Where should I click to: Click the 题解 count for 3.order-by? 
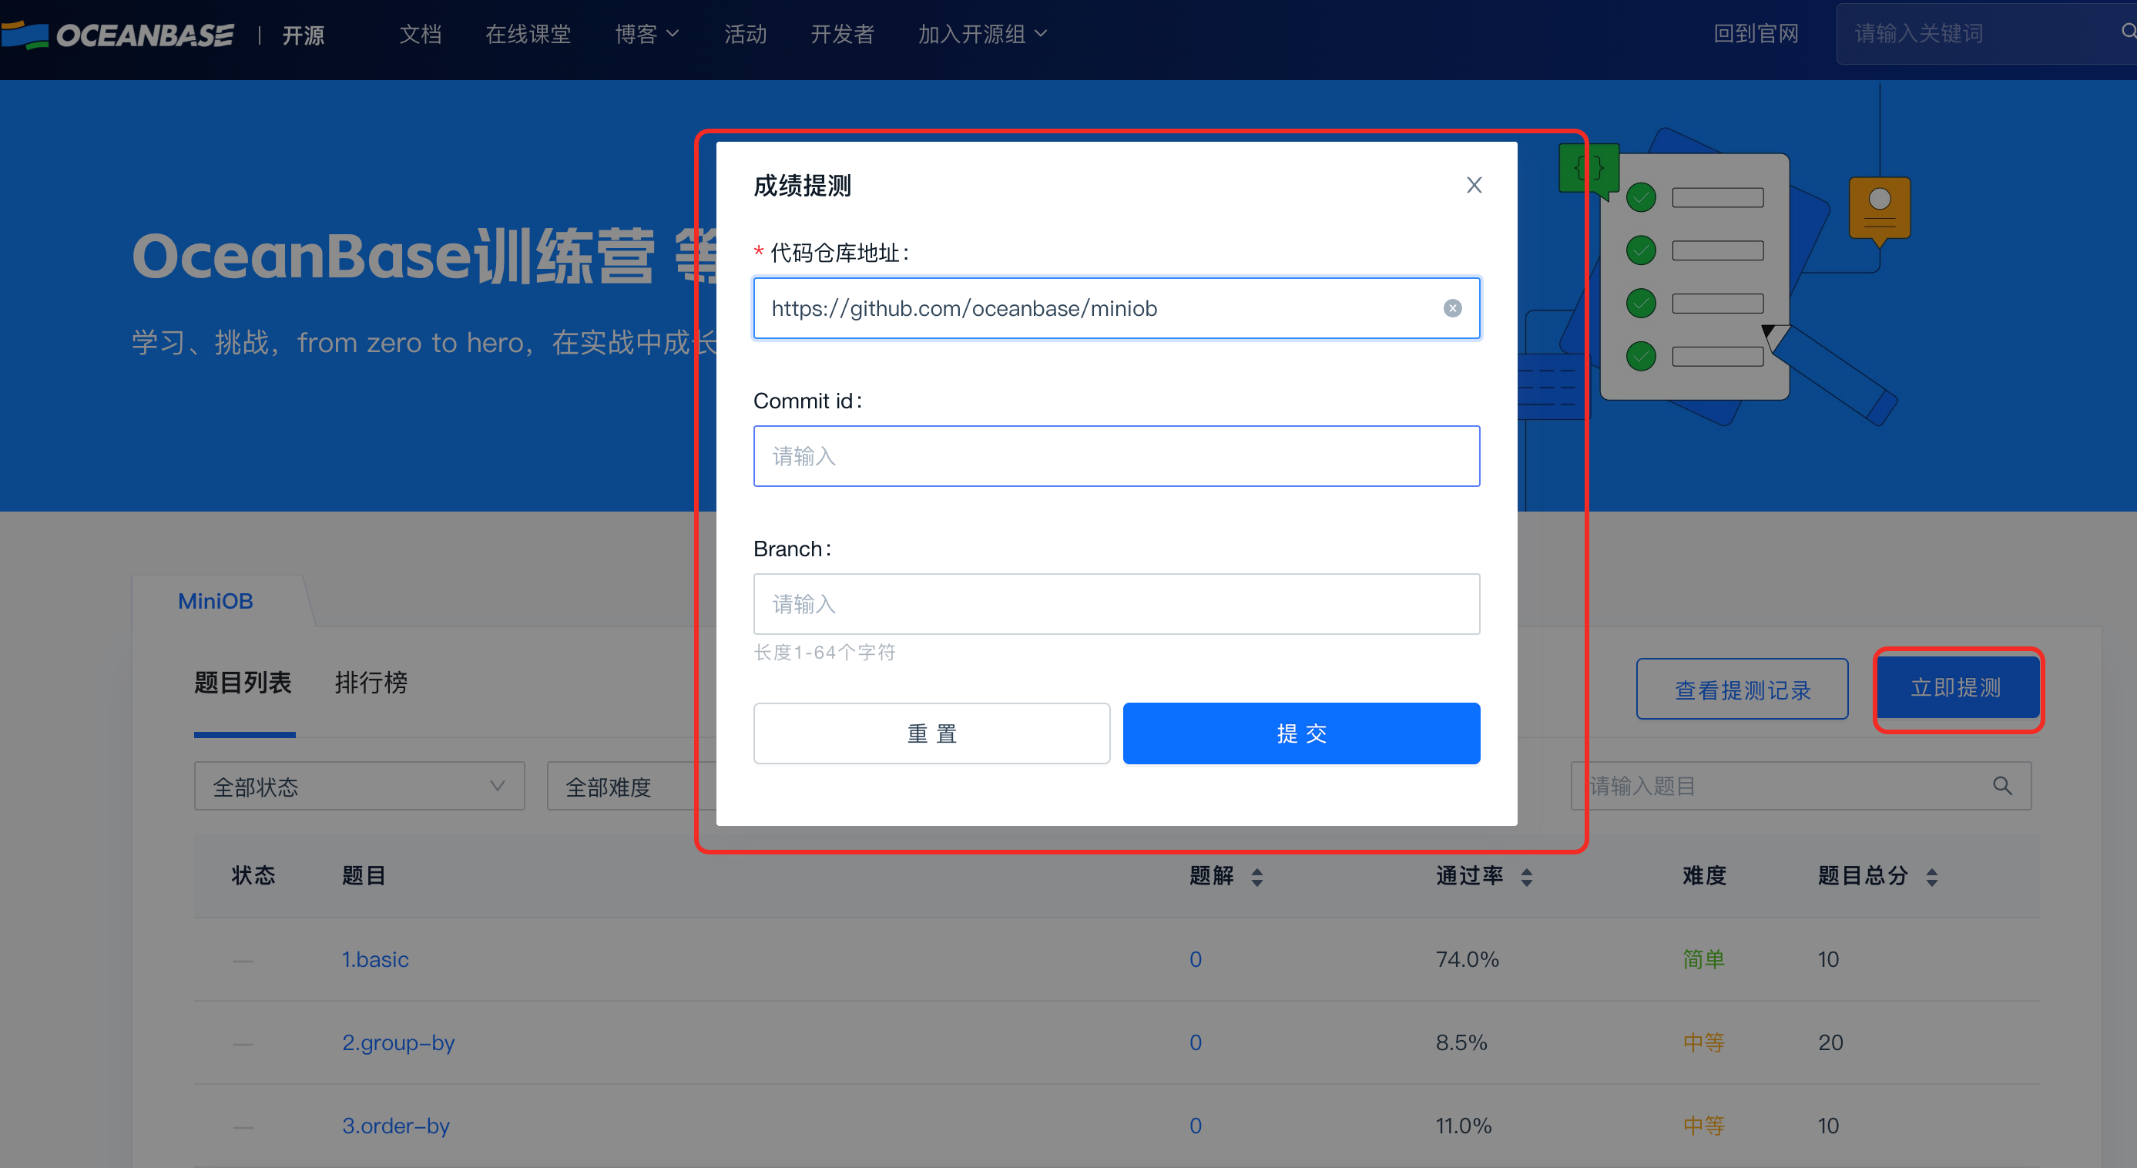[x=1196, y=1126]
